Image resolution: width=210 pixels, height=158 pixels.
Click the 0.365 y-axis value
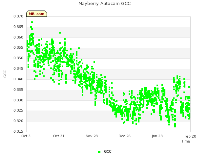(x=18, y=27)
